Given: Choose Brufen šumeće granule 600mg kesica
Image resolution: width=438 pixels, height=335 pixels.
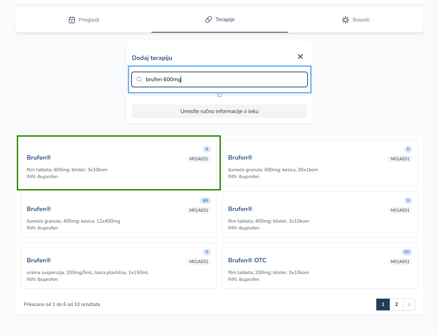Looking at the screenshot, I should 320,163.
